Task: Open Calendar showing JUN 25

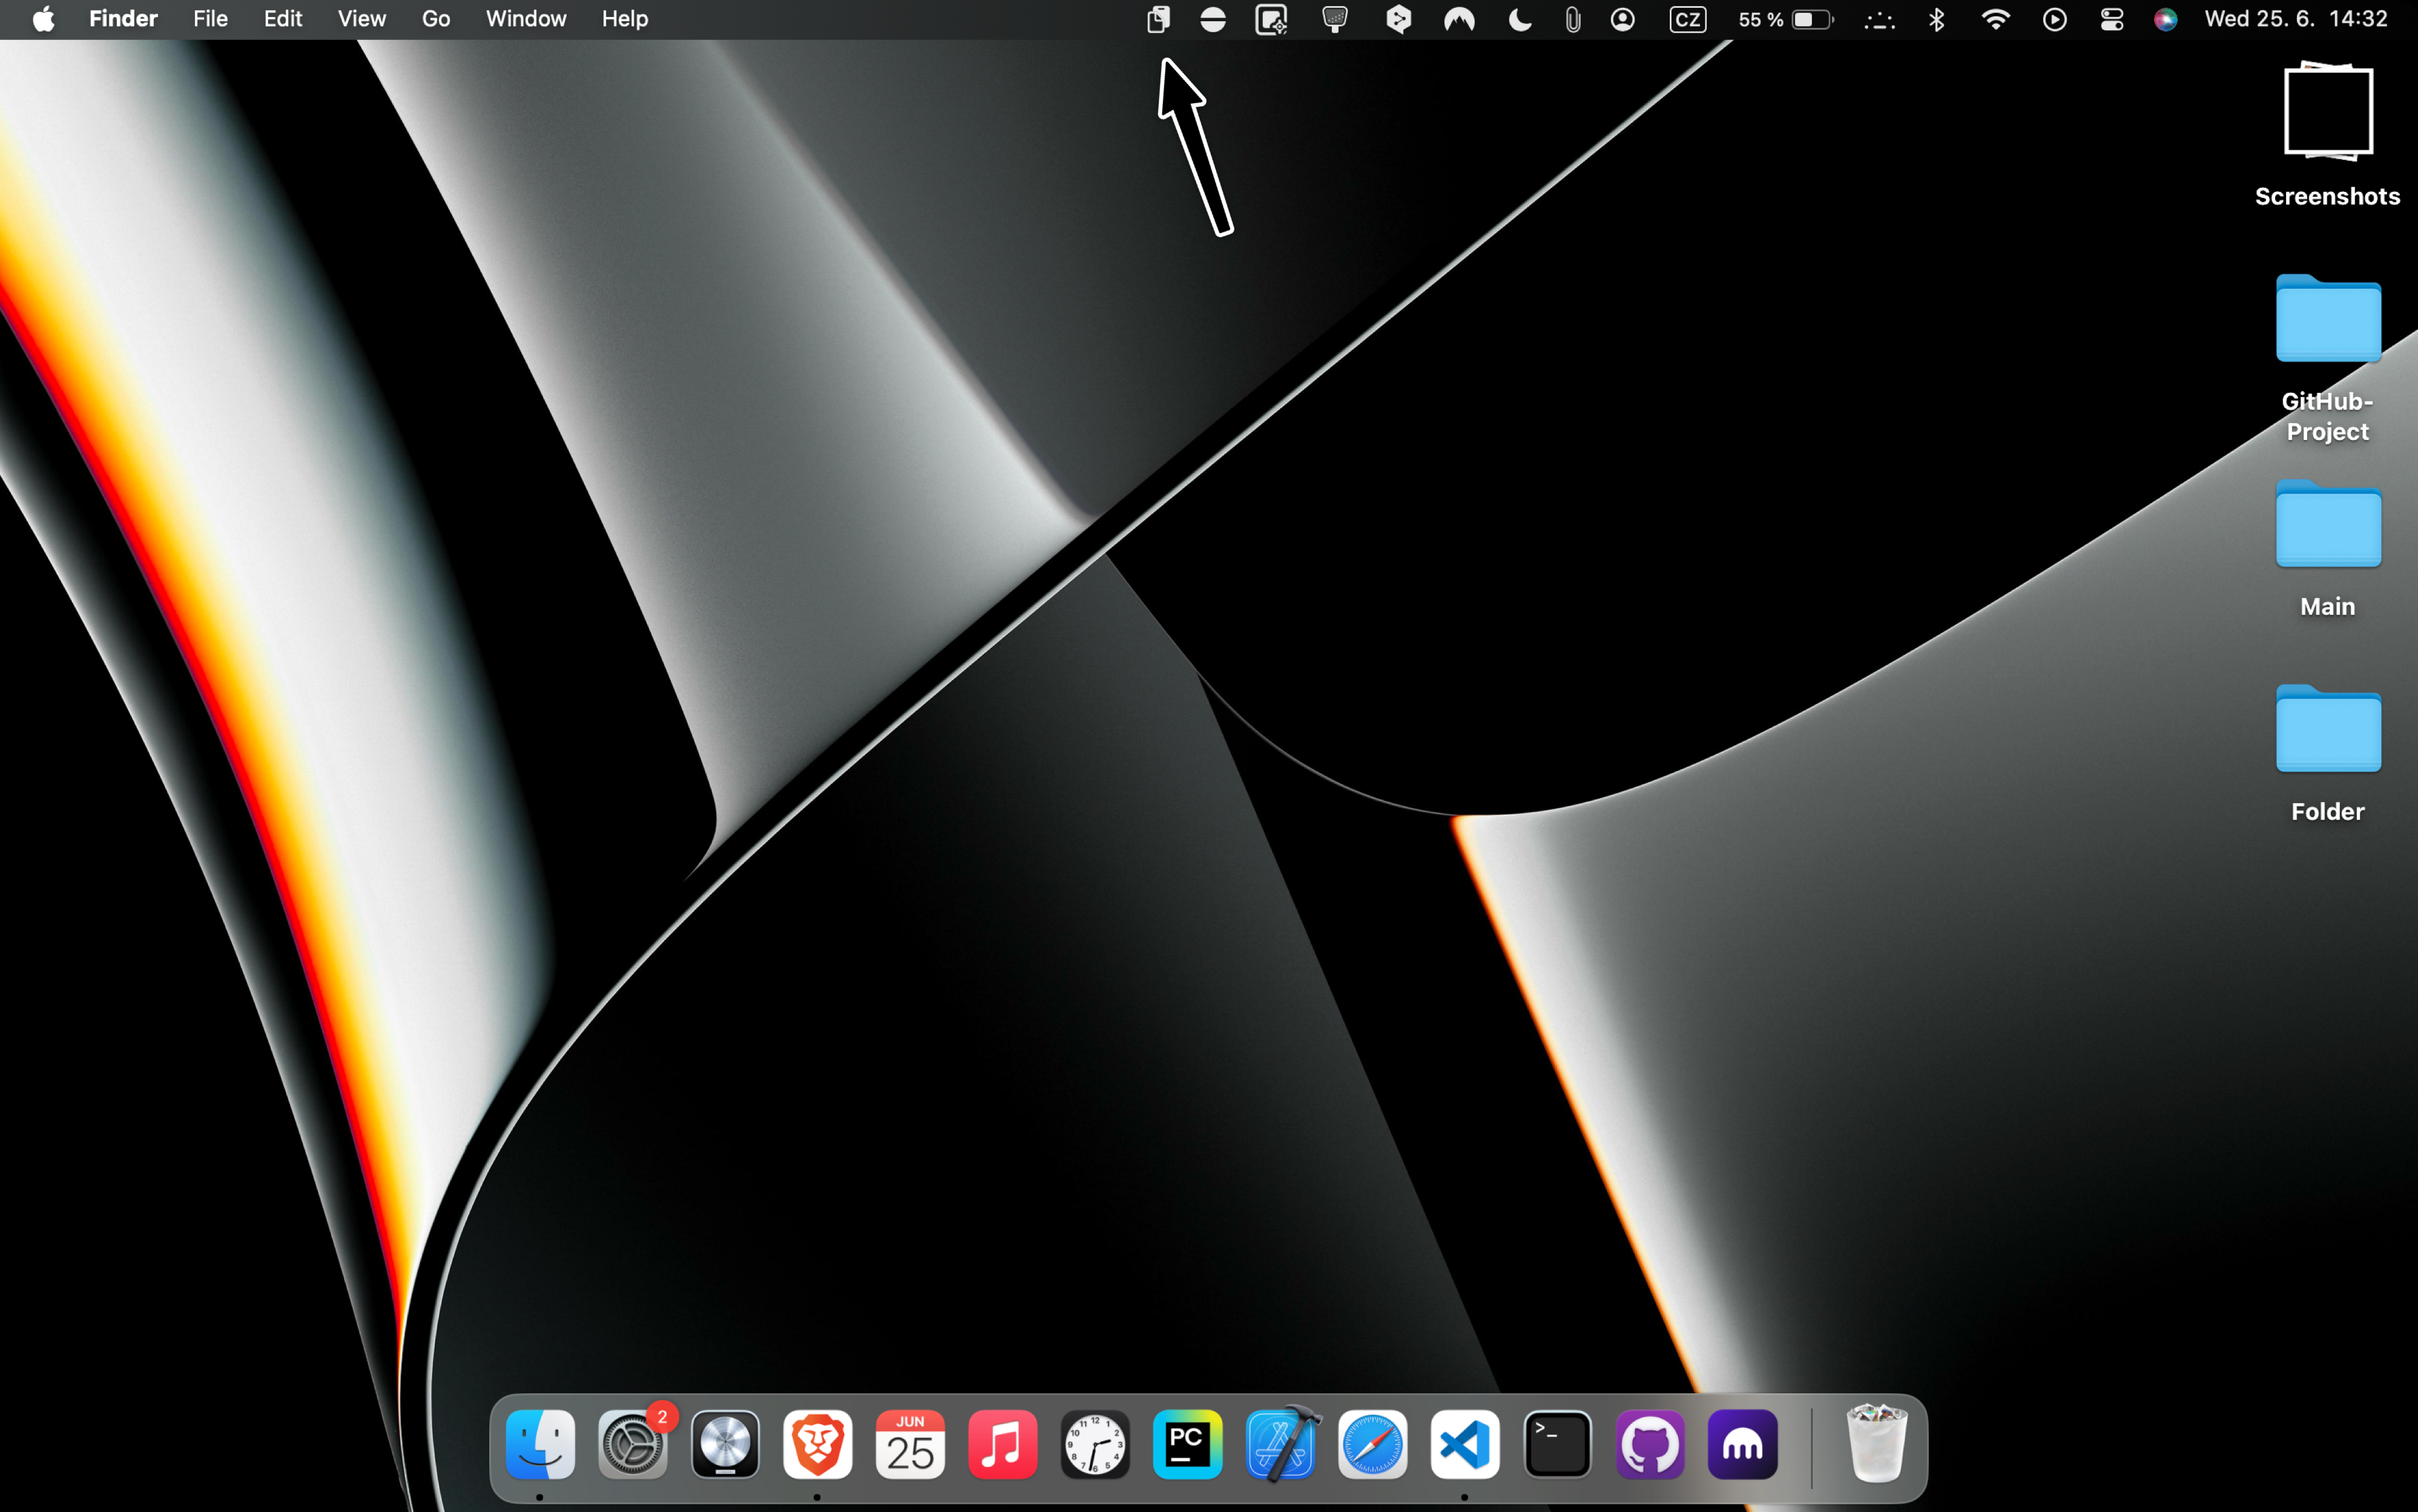Action: 910,1444
